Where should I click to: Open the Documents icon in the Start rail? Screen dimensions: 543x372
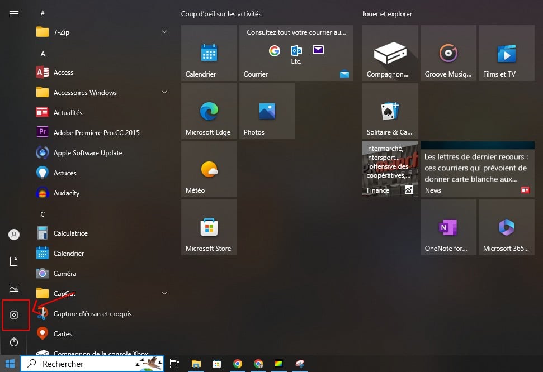pos(14,261)
